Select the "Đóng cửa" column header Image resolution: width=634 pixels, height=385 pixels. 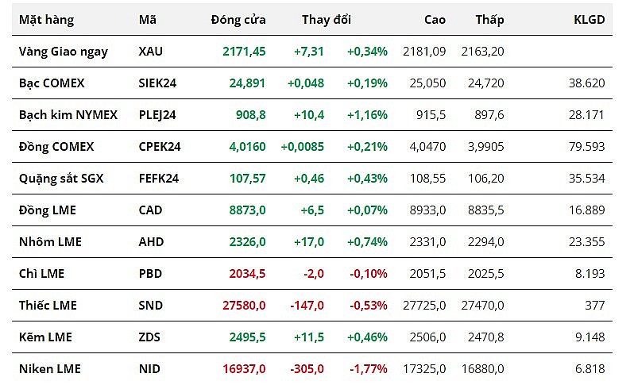(x=238, y=19)
